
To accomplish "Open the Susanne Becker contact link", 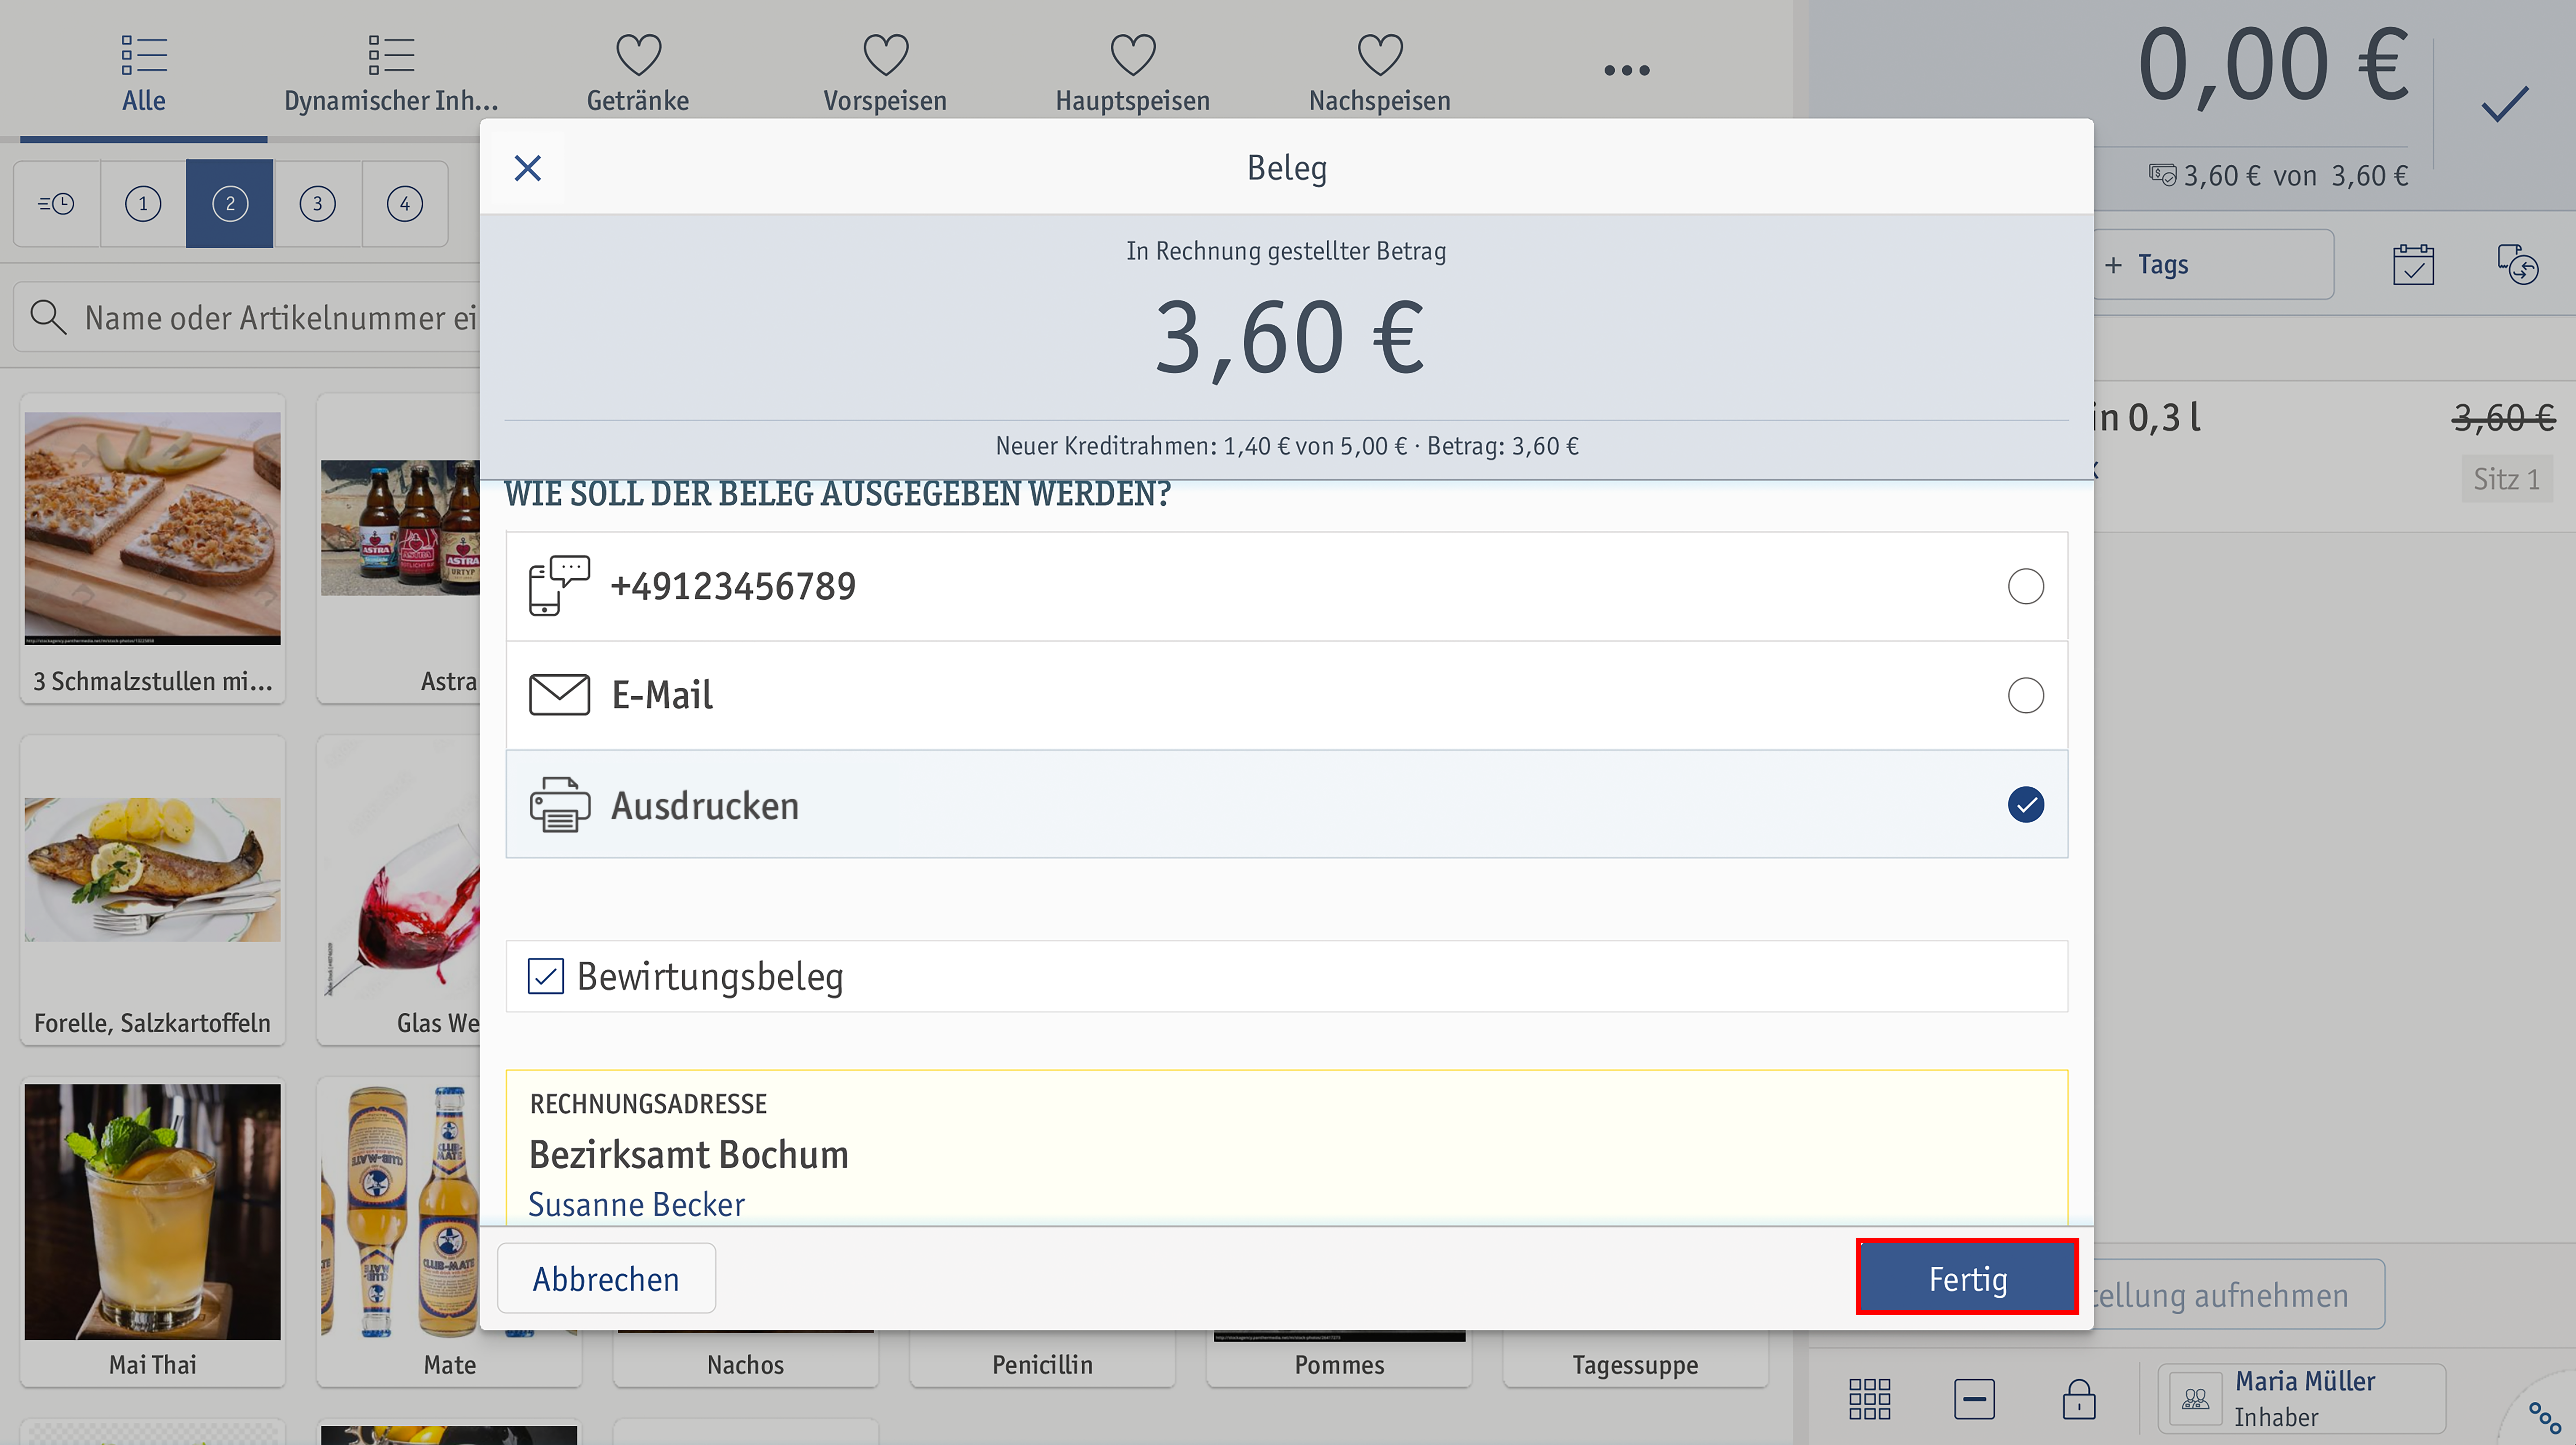I will (636, 1204).
